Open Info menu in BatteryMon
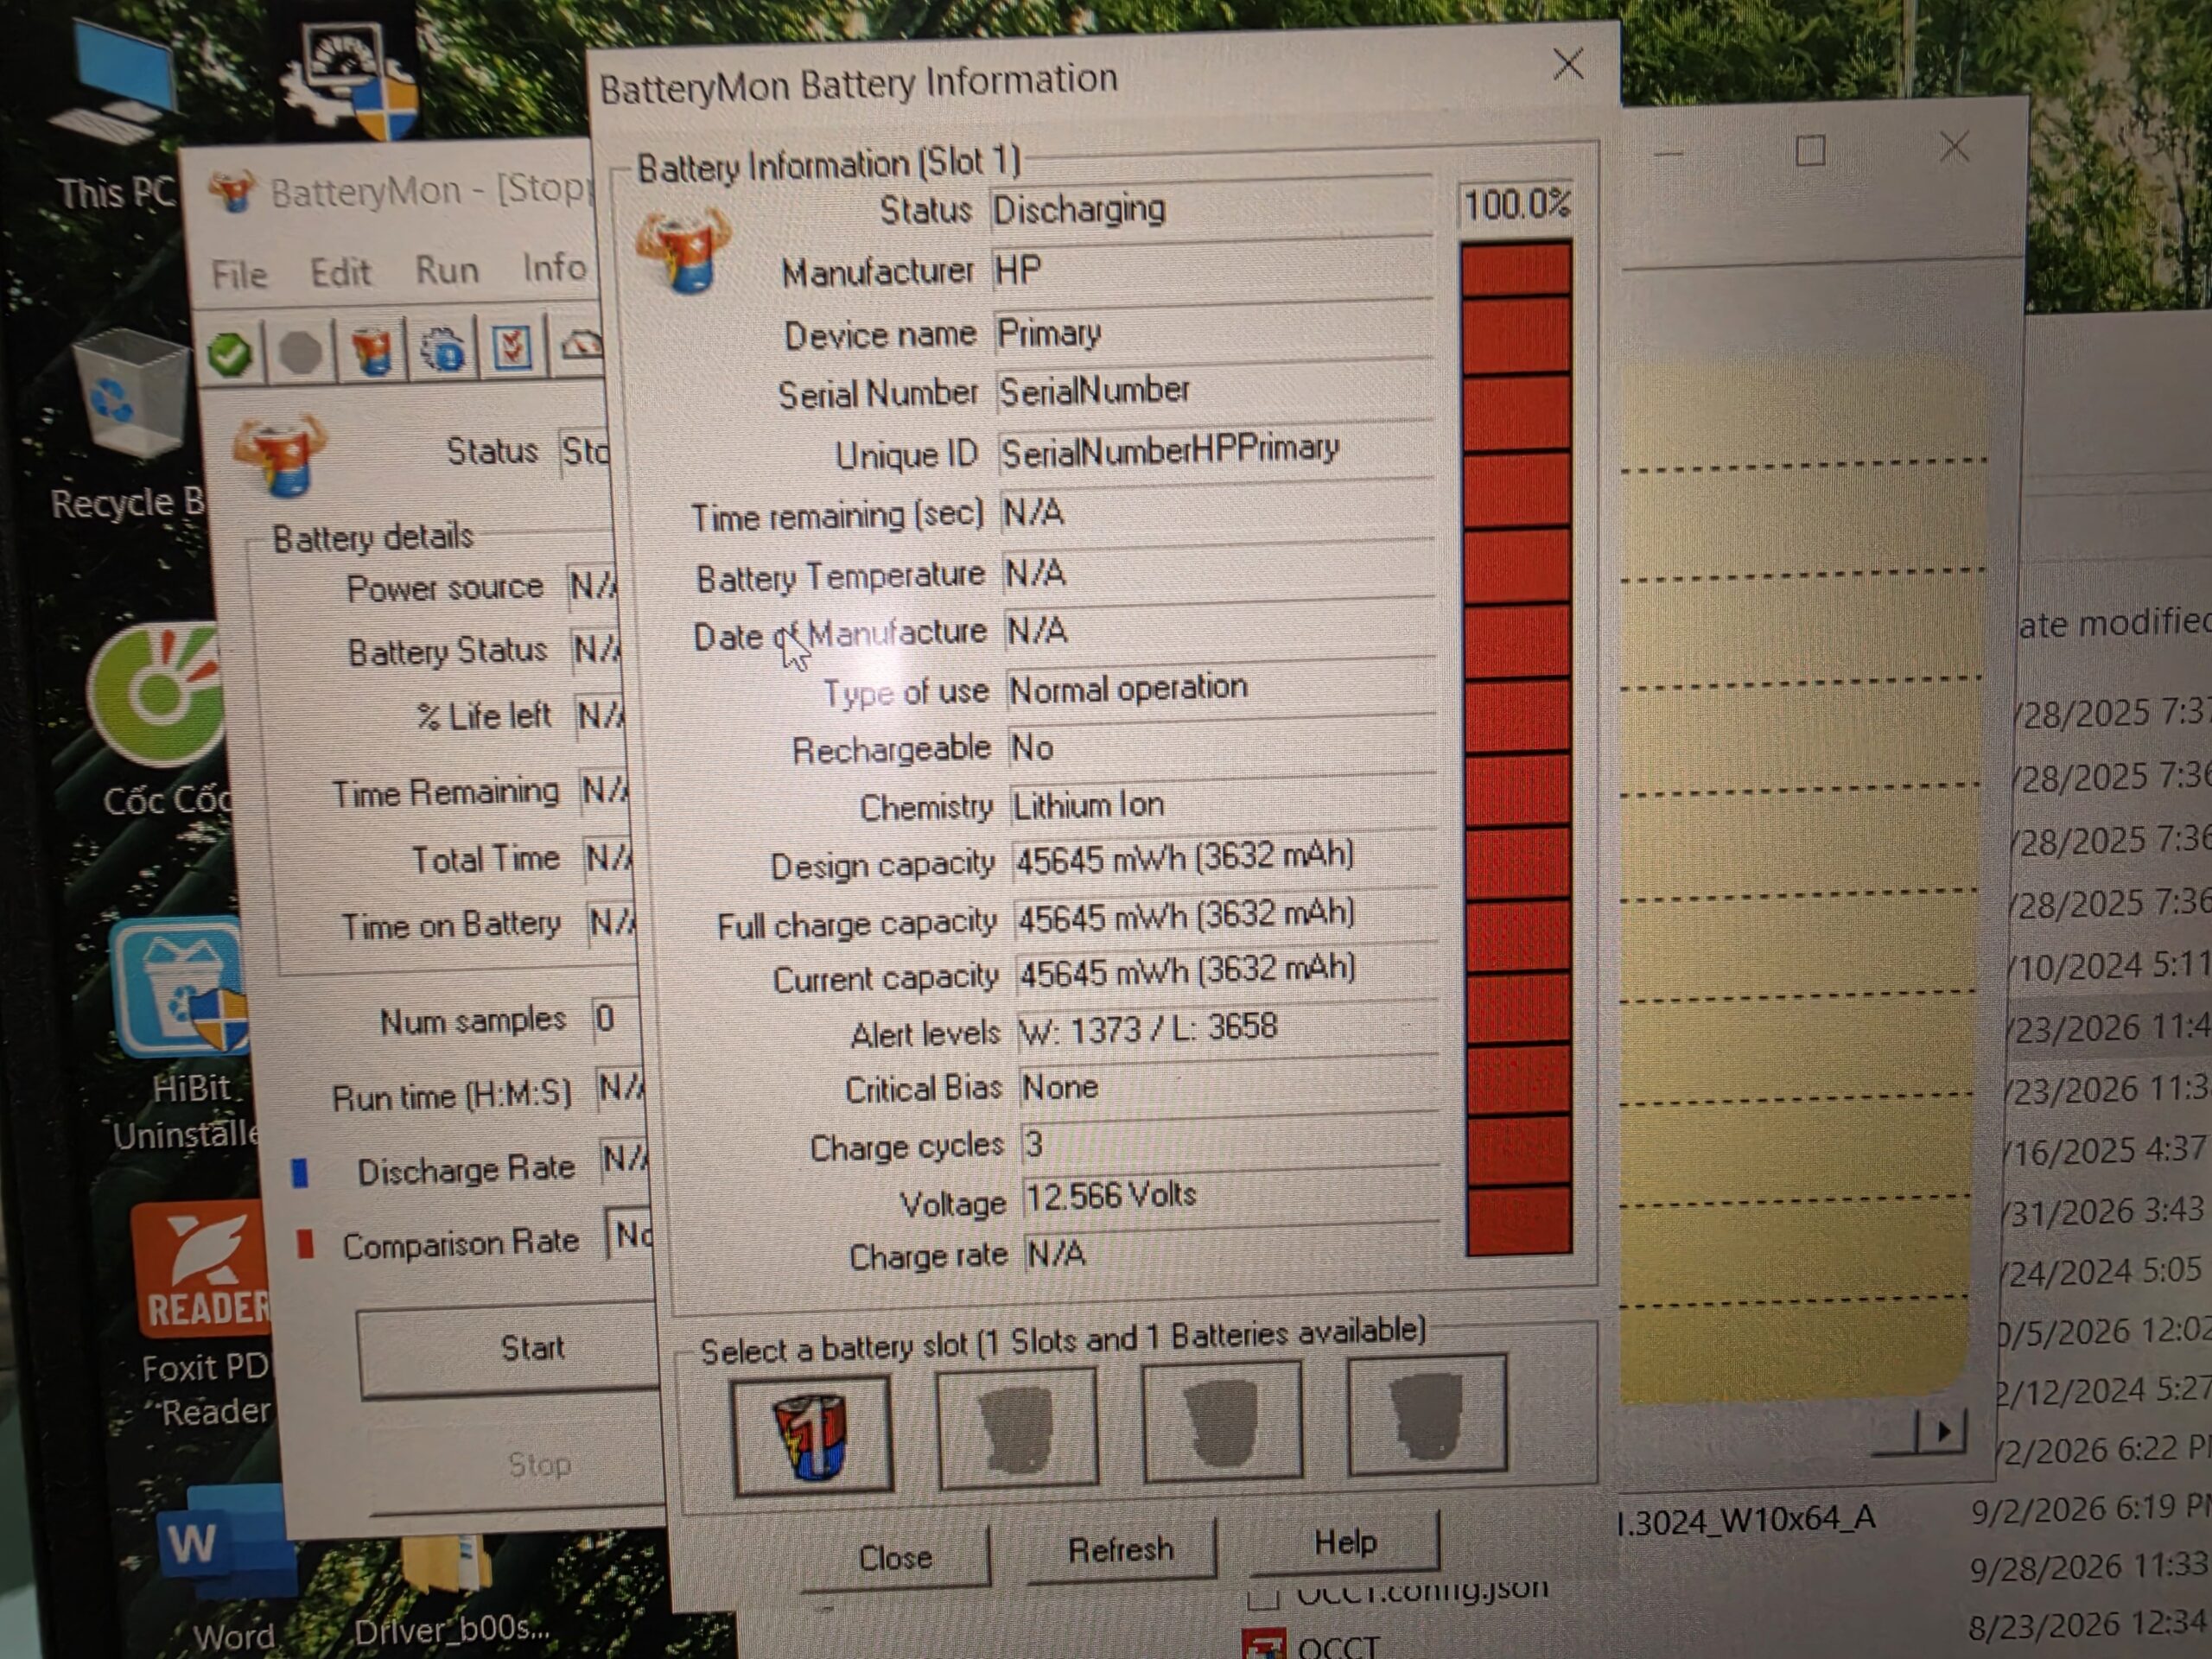This screenshot has width=2212, height=1659. (555, 267)
